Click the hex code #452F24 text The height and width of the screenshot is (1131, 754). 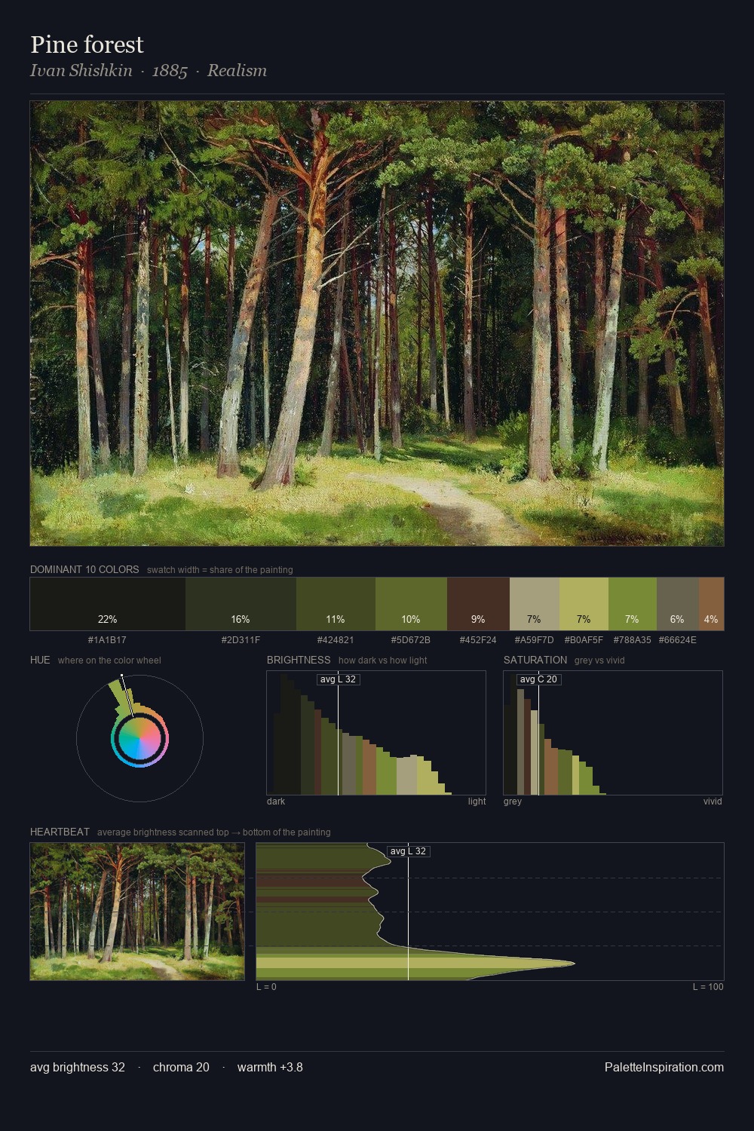[478, 640]
